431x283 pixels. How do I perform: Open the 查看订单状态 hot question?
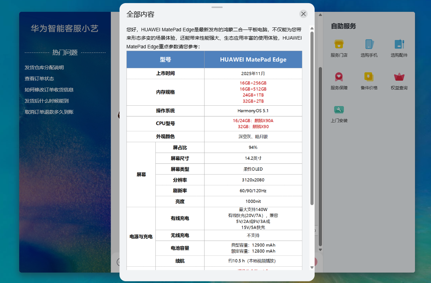point(39,79)
